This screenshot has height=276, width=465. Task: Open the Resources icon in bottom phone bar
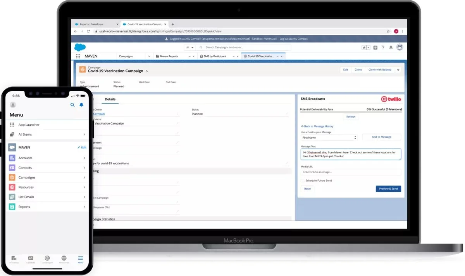coord(64,258)
